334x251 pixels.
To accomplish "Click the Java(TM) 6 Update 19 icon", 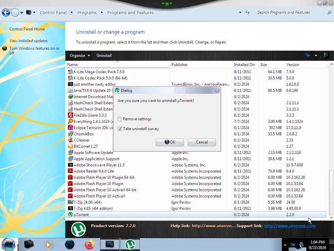I will [x=70, y=90].
